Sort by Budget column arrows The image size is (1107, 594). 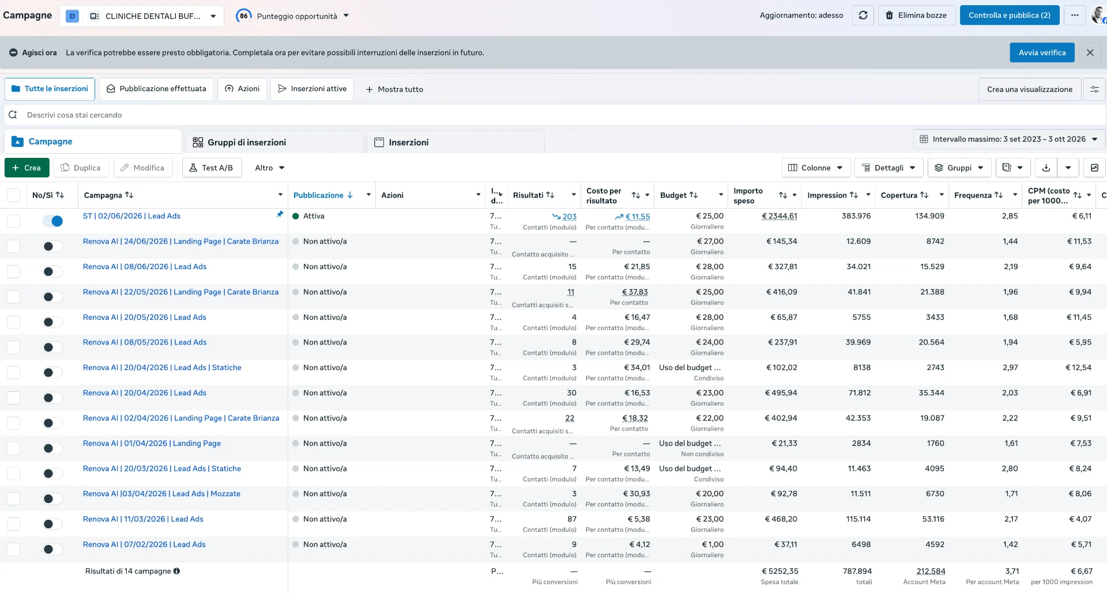694,195
